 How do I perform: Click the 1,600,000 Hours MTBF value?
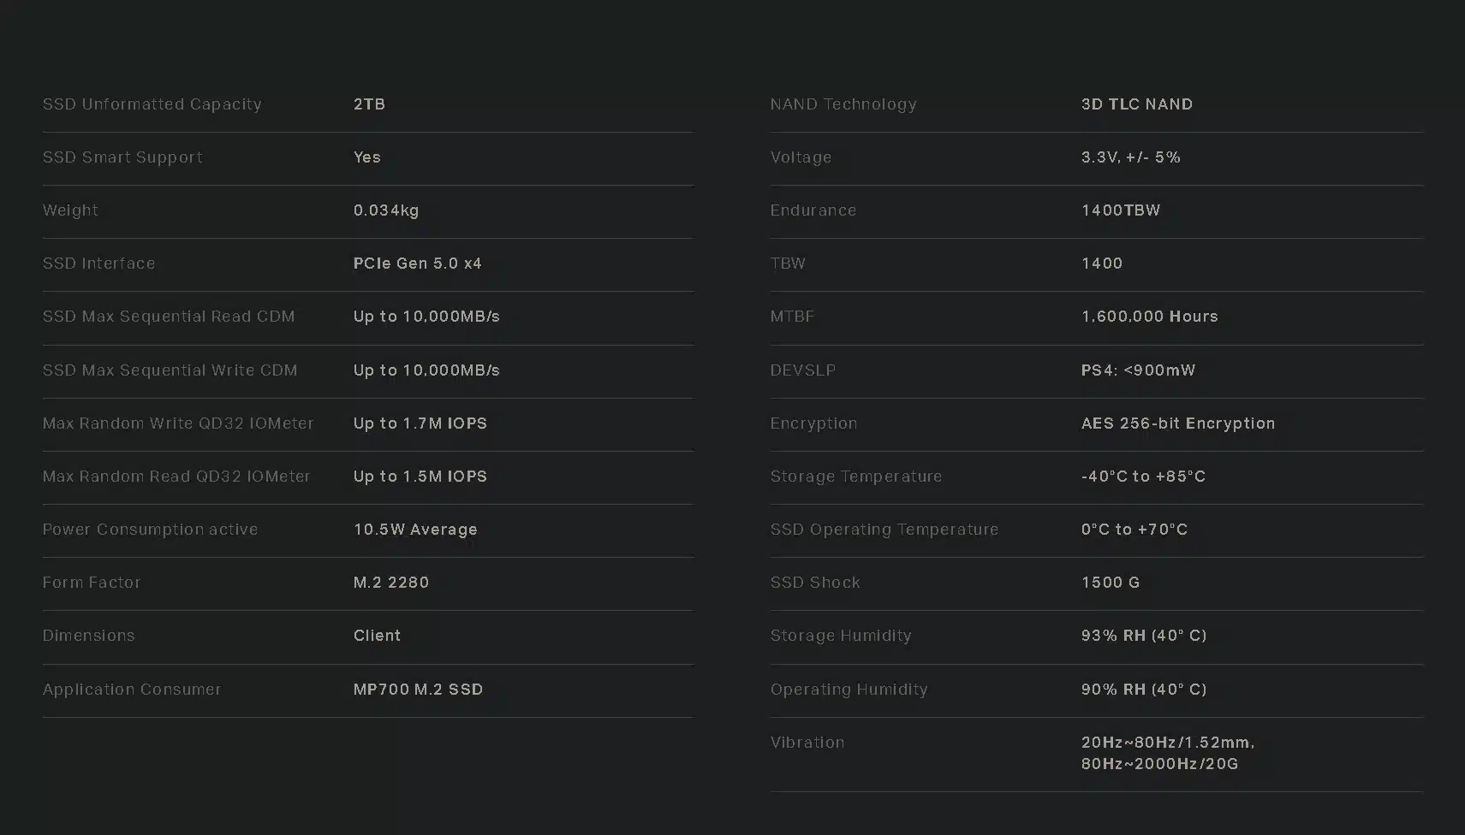(x=1150, y=317)
